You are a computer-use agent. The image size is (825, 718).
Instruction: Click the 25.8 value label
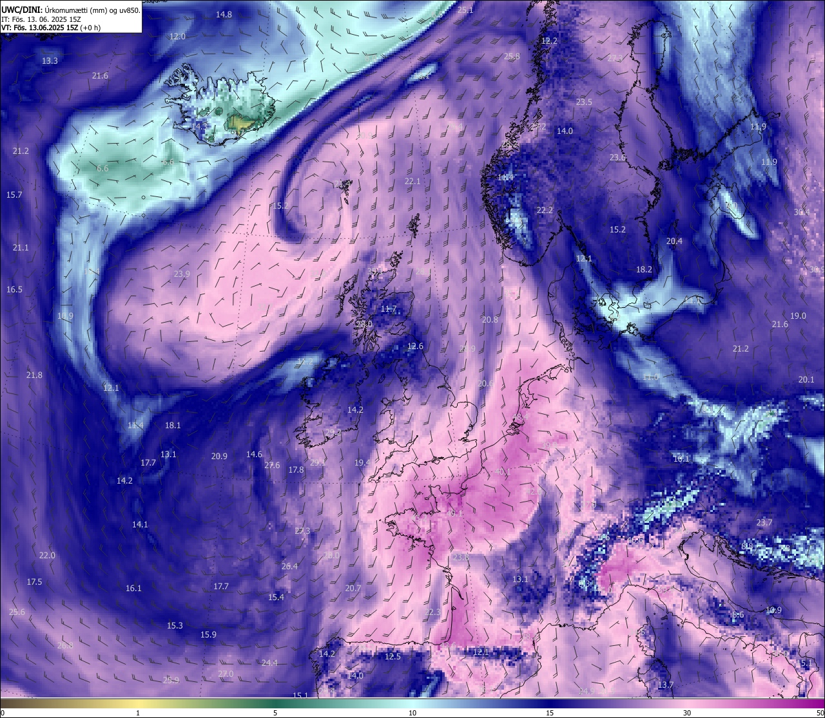click(512, 57)
